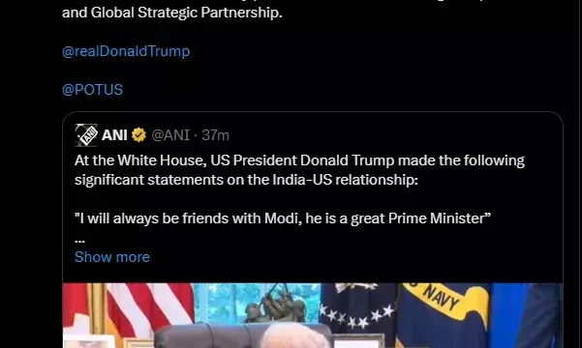Click the "At the White House" quoted text
The height and width of the screenshot is (348, 582).
pyautogui.click(x=140, y=160)
